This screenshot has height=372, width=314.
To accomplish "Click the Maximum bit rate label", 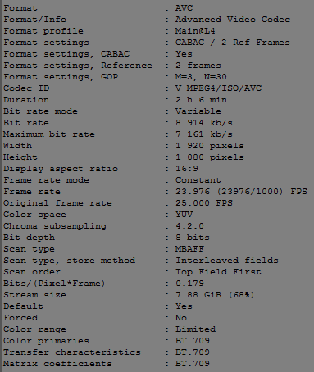I will (x=49, y=134).
